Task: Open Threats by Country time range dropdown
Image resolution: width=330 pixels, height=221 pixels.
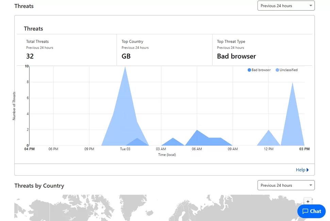Action: [286, 185]
